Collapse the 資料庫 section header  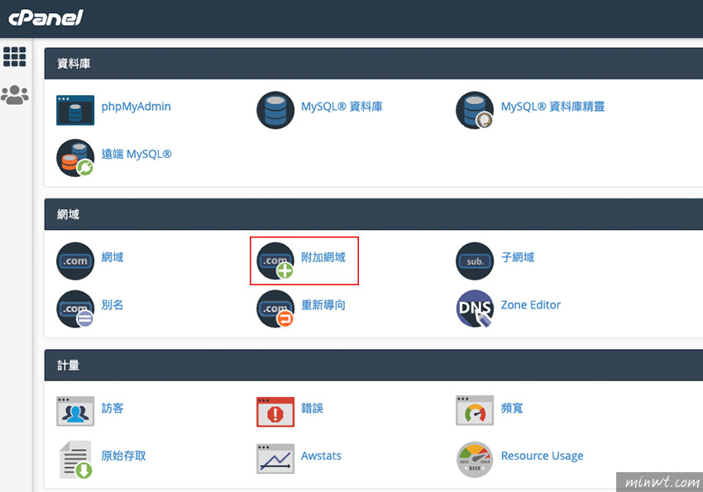[374, 64]
